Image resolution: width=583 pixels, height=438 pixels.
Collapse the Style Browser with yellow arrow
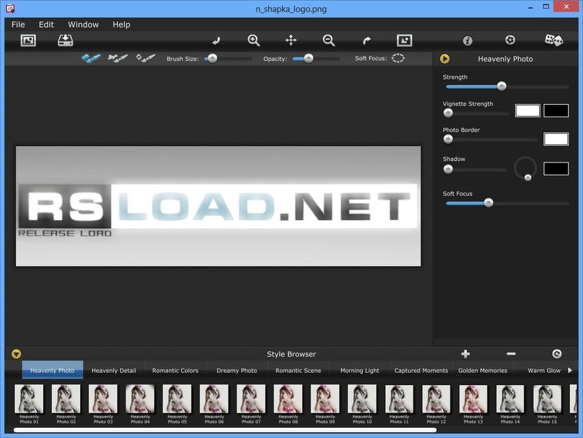[x=16, y=354]
